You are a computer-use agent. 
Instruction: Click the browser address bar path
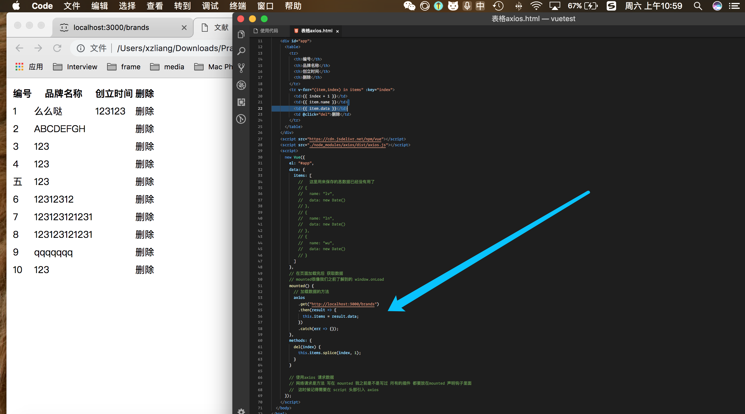click(x=174, y=48)
